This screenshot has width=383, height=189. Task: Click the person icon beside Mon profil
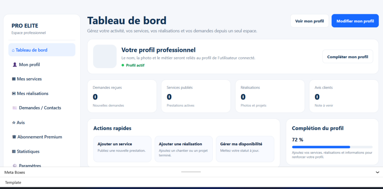(15, 65)
